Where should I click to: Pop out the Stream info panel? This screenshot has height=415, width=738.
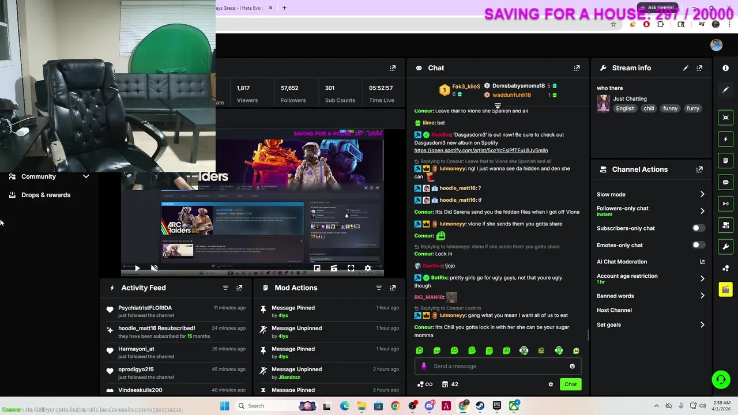click(699, 68)
